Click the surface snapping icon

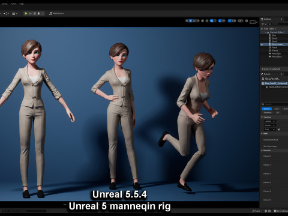click(207, 20)
